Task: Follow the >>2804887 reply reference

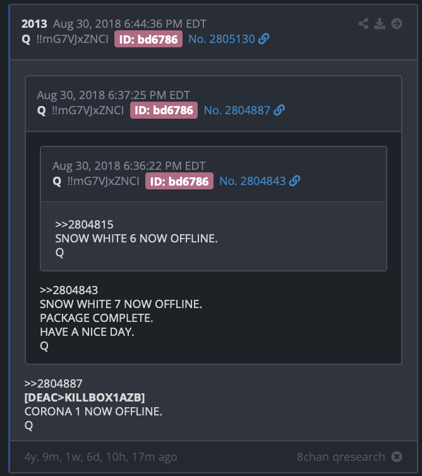Action: (53, 383)
